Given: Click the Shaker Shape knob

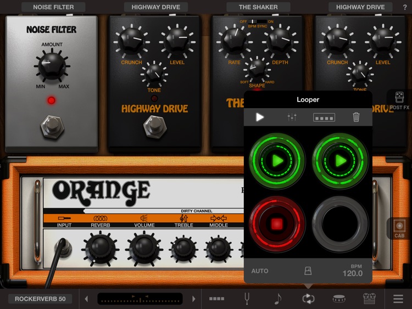Looking at the screenshot, I should [x=257, y=69].
